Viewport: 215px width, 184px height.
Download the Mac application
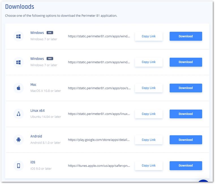pyautogui.click(x=186, y=88)
